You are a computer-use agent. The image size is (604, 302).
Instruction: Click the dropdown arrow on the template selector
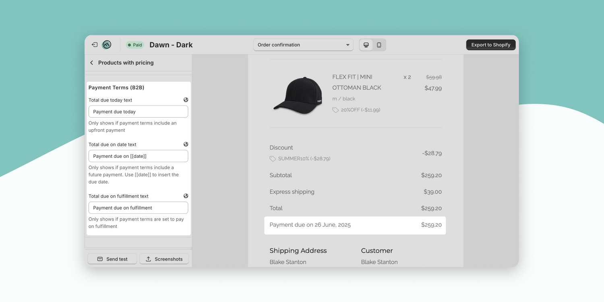pos(348,45)
